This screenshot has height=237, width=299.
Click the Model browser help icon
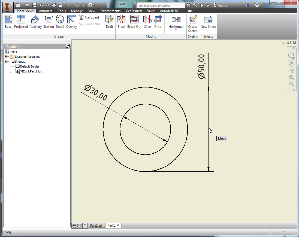pyautogui.click(x=68, y=46)
